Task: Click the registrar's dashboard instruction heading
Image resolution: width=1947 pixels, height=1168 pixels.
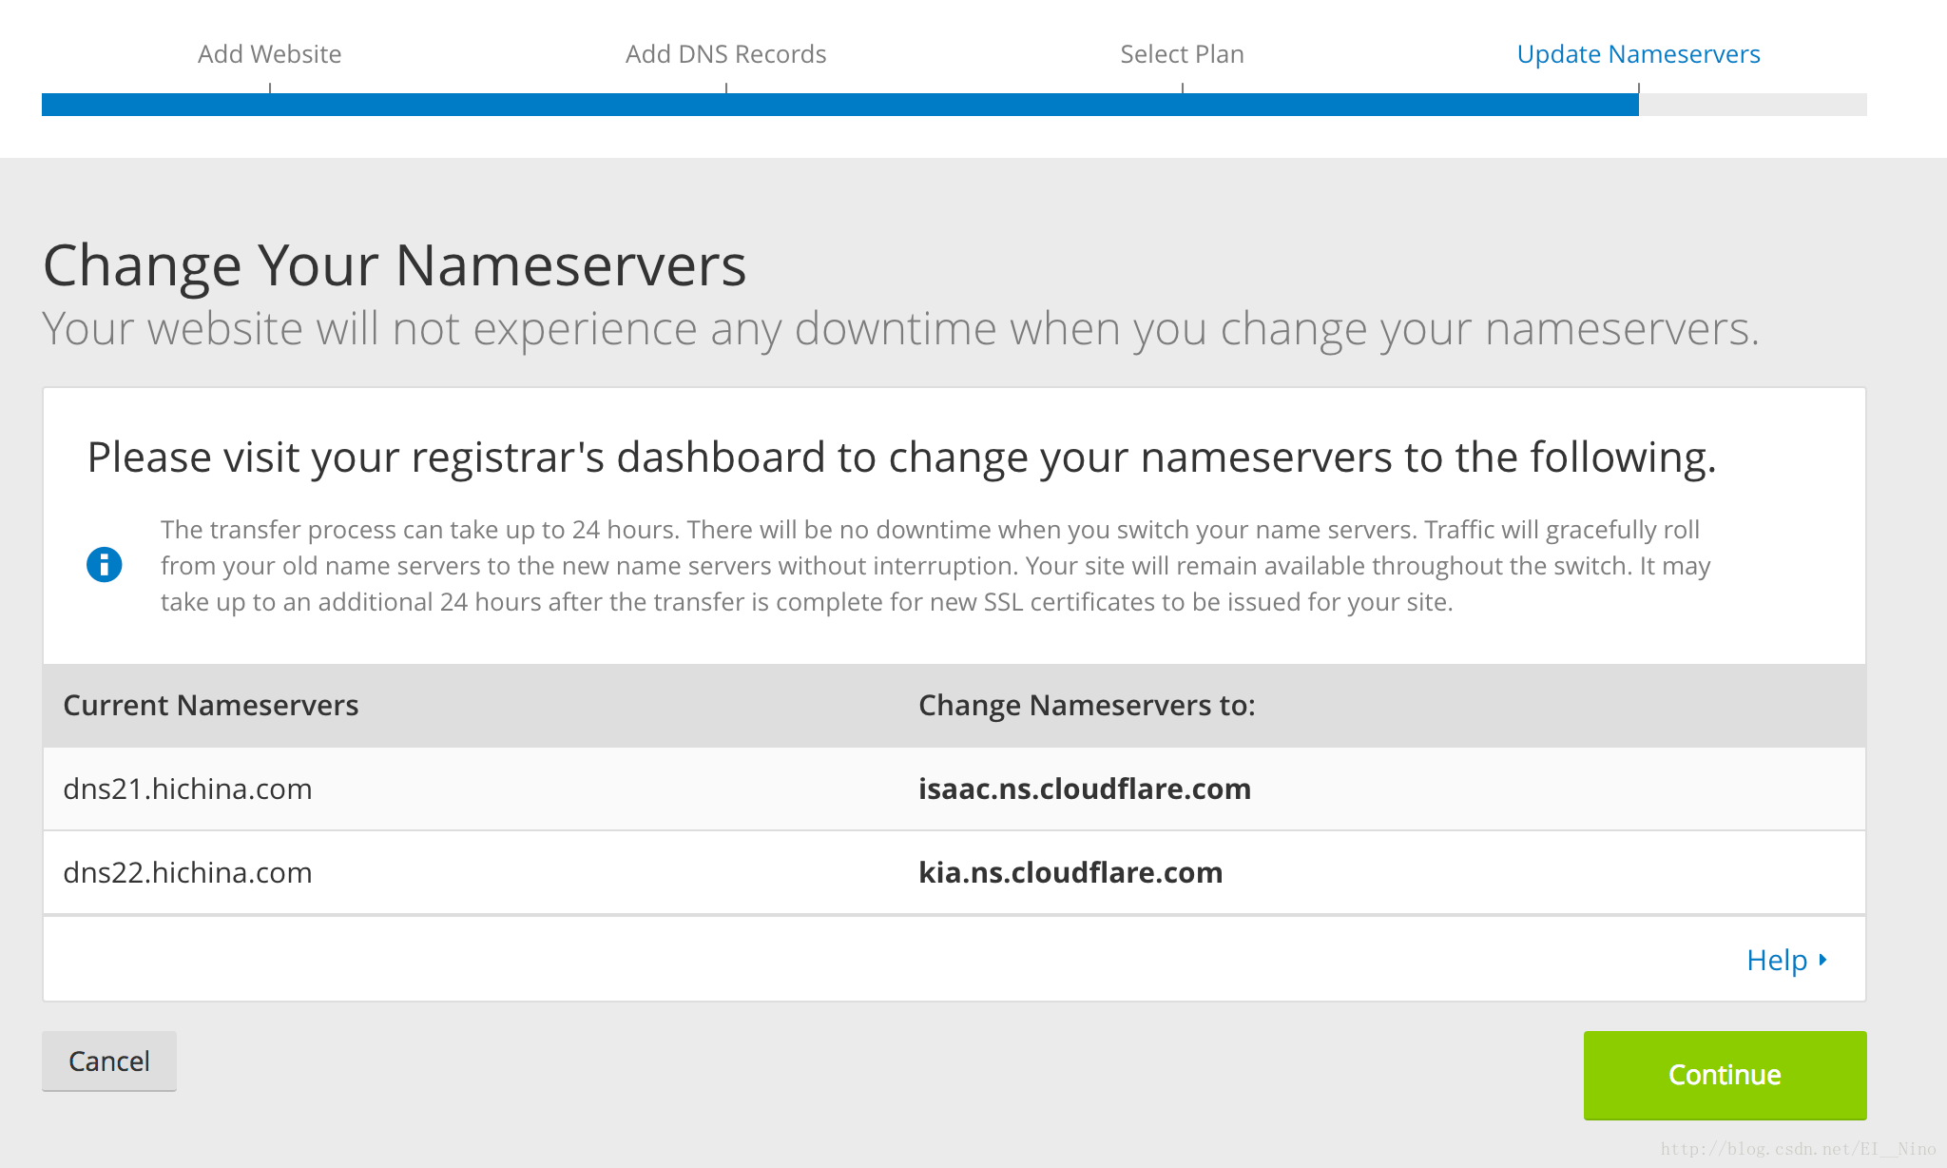Action: tap(901, 457)
